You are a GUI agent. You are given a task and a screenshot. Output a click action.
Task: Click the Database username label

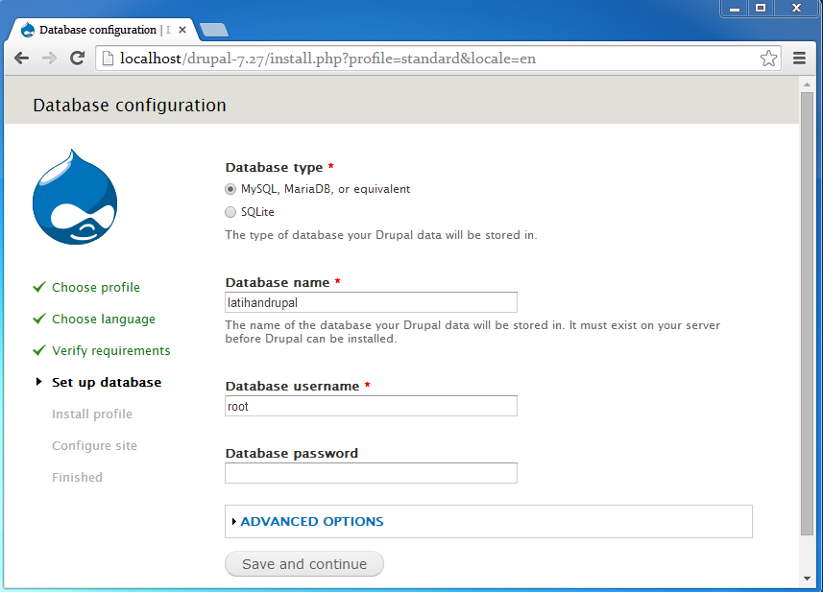tap(292, 386)
